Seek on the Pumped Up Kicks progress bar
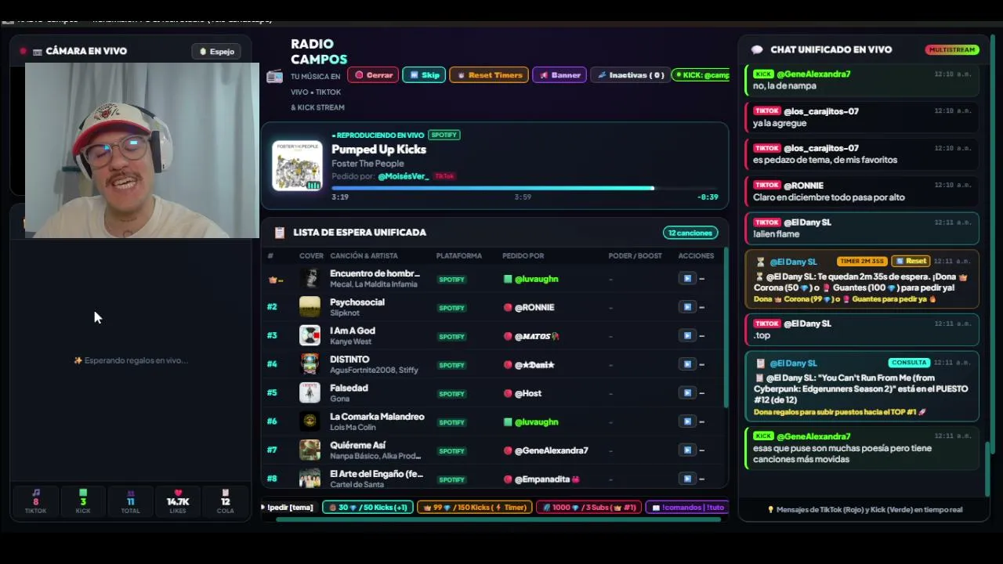 pyautogui.click(x=524, y=188)
